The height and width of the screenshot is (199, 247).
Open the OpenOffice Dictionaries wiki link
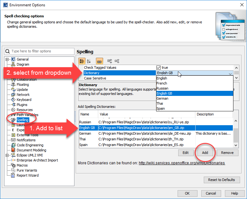(x=182, y=163)
